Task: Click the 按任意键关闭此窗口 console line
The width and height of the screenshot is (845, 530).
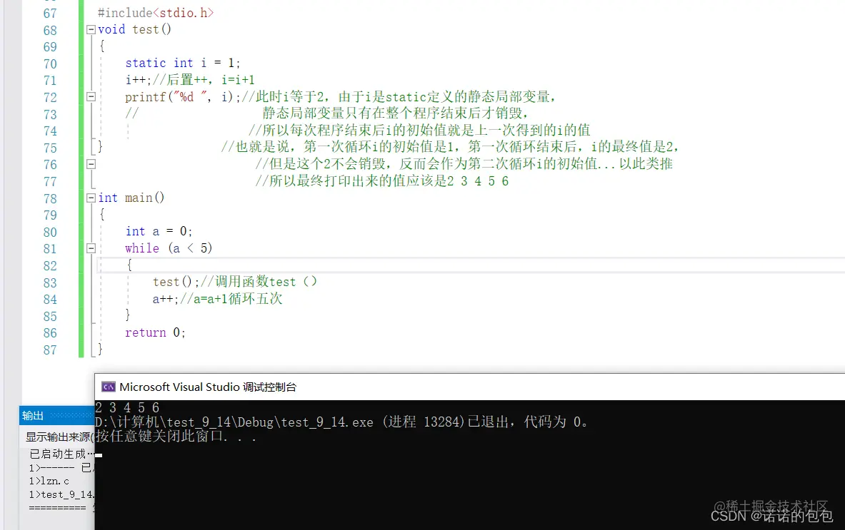Action: click(176, 436)
